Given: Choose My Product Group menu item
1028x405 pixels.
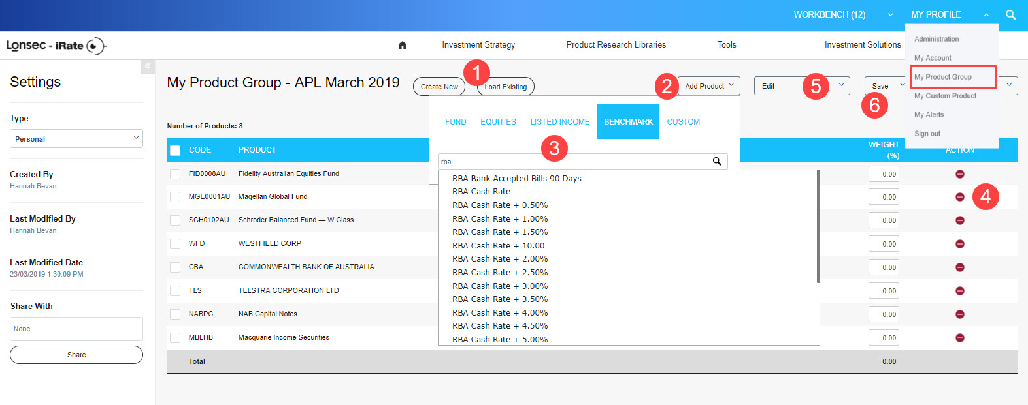Looking at the screenshot, I should (953, 77).
